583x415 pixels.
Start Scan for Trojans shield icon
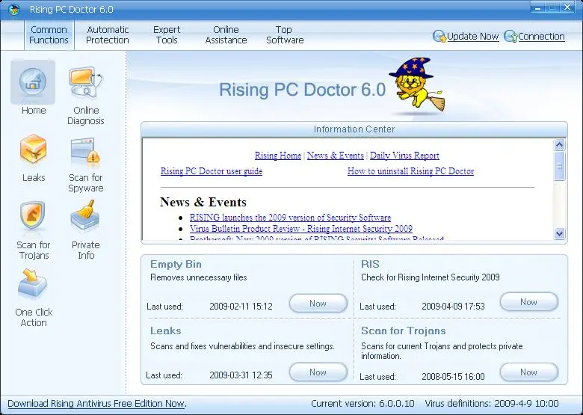pos(33,216)
